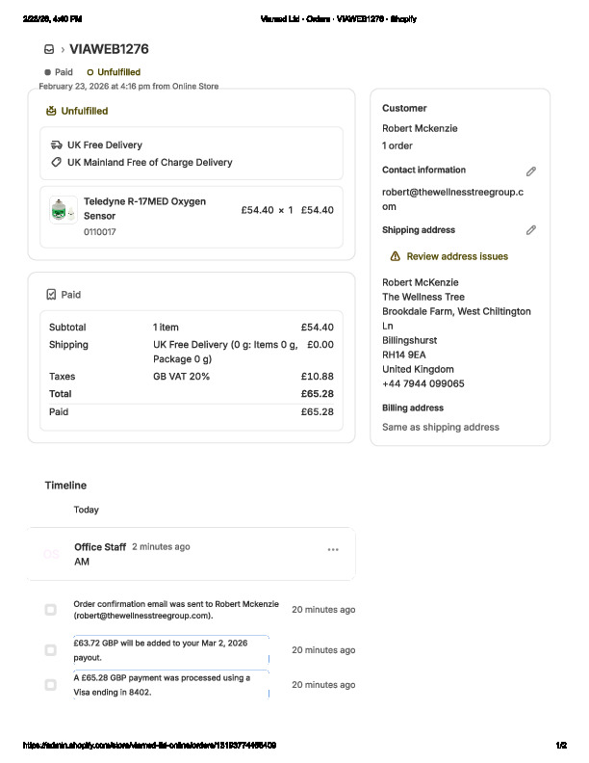The width and height of the screenshot is (589, 763).
Task: Click the warning icon beside address issues
Action: pos(395,257)
